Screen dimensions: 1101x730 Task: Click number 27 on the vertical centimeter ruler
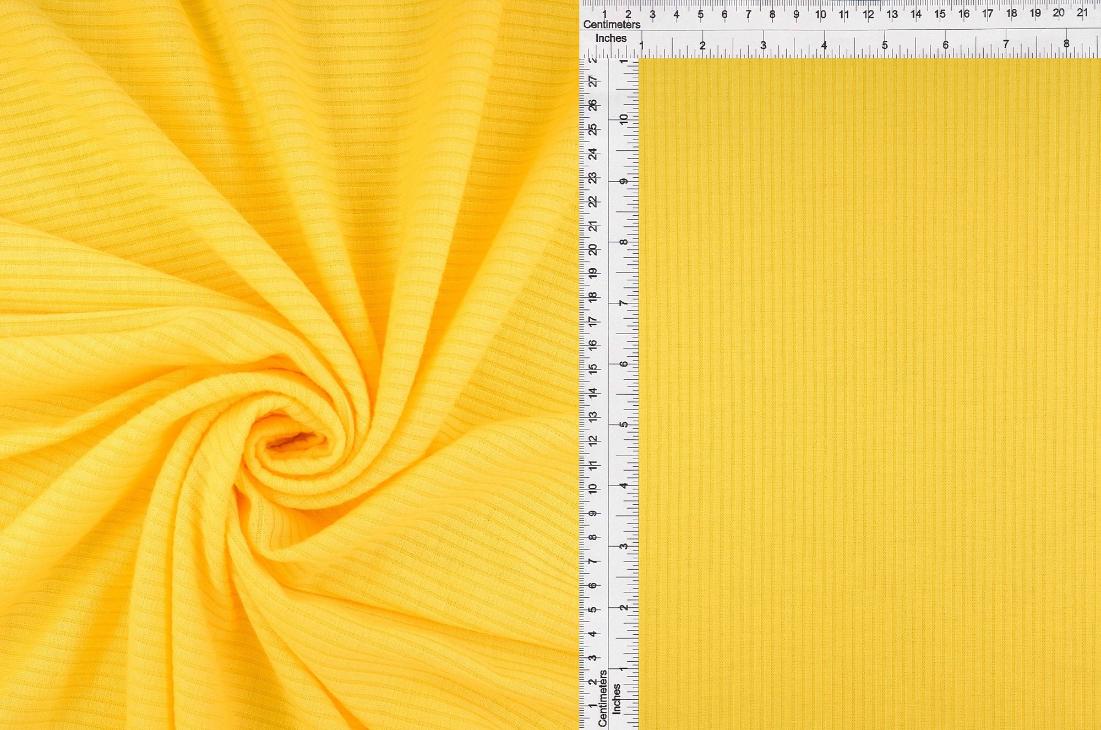pyautogui.click(x=592, y=81)
